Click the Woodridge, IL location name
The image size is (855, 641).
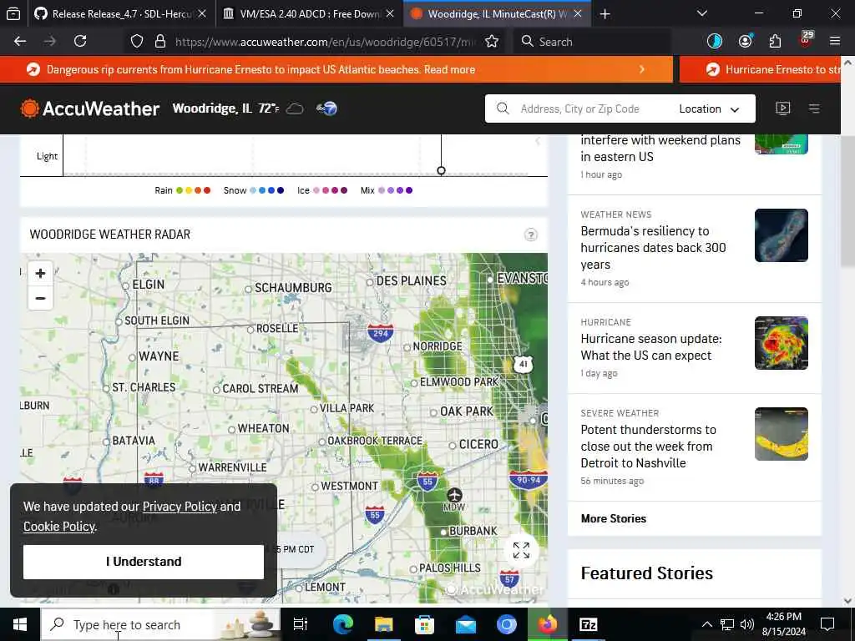(212, 109)
